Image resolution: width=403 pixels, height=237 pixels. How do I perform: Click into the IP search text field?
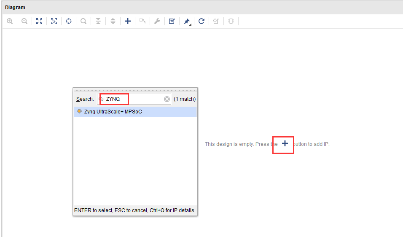pos(134,99)
